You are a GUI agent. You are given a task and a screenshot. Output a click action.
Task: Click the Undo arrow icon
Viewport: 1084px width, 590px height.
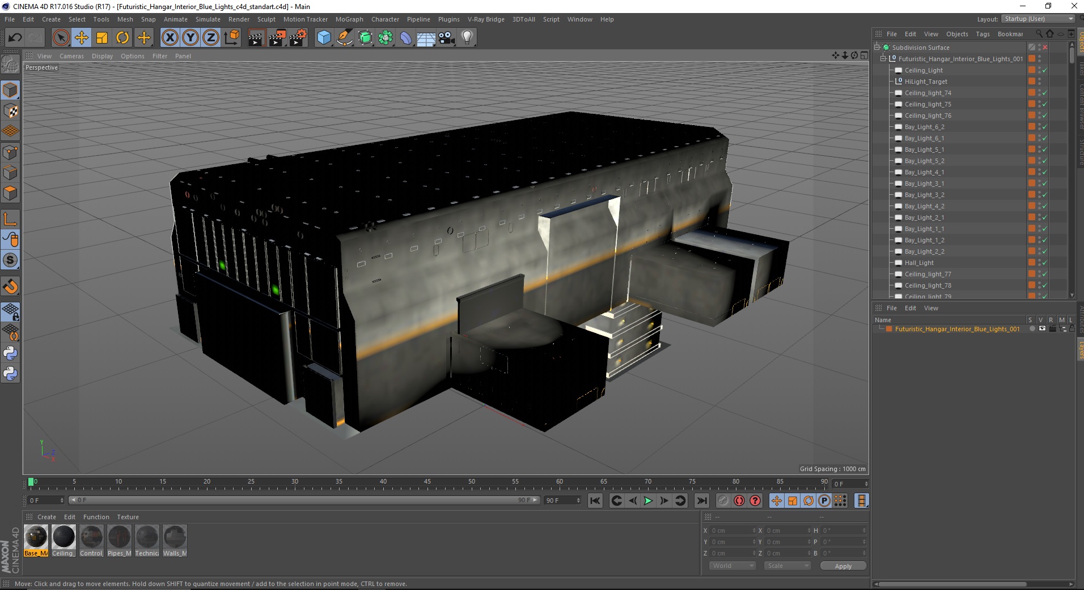[15, 38]
